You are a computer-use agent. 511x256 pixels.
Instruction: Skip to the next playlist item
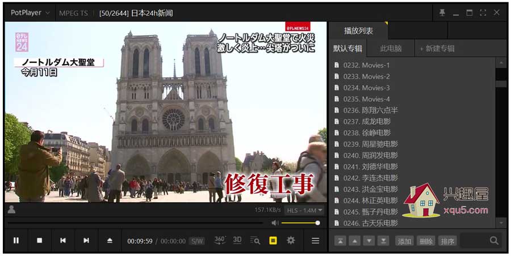click(86, 240)
